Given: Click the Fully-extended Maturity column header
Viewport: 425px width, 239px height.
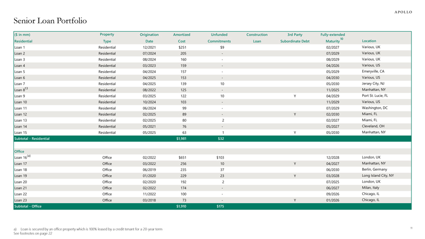Looking at the screenshot, I should pos(333,37).
